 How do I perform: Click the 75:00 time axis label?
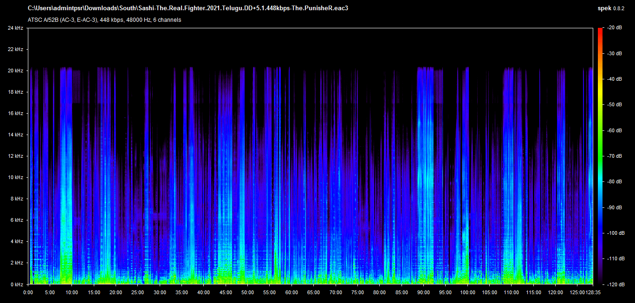coord(357,292)
